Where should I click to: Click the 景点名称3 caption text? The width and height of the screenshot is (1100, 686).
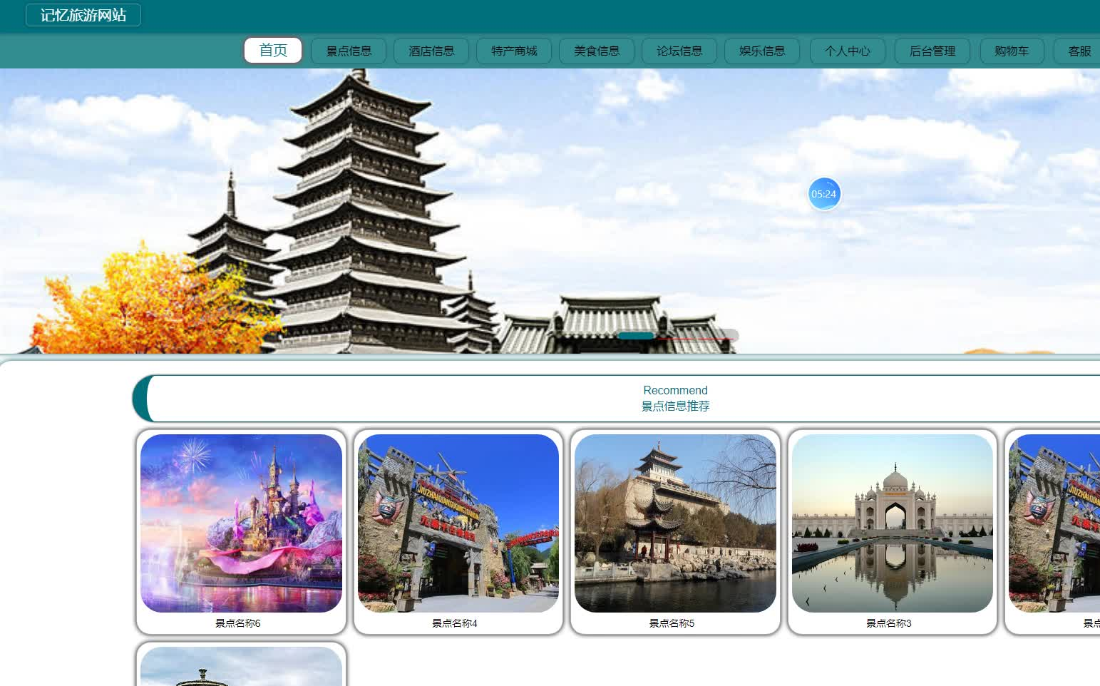(x=889, y=623)
